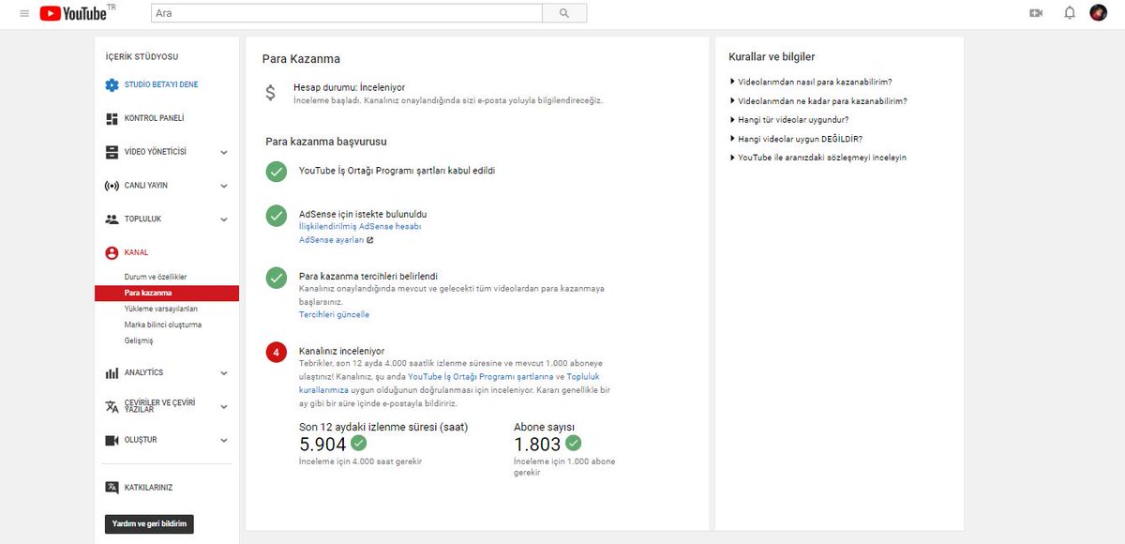Expand the Topluluk chevron
The height and width of the screenshot is (544, 1125).
pyautogui.click(x=224, y=219)
